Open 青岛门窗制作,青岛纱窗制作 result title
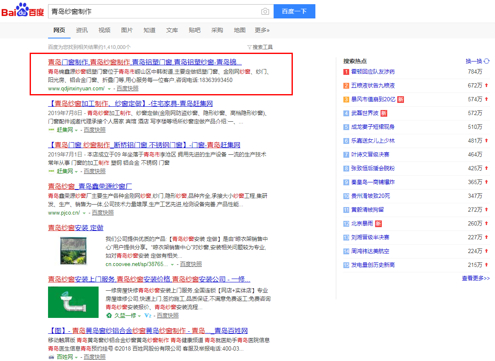The height and width of the screenshot is (361, 495). (x=145, y=62)
